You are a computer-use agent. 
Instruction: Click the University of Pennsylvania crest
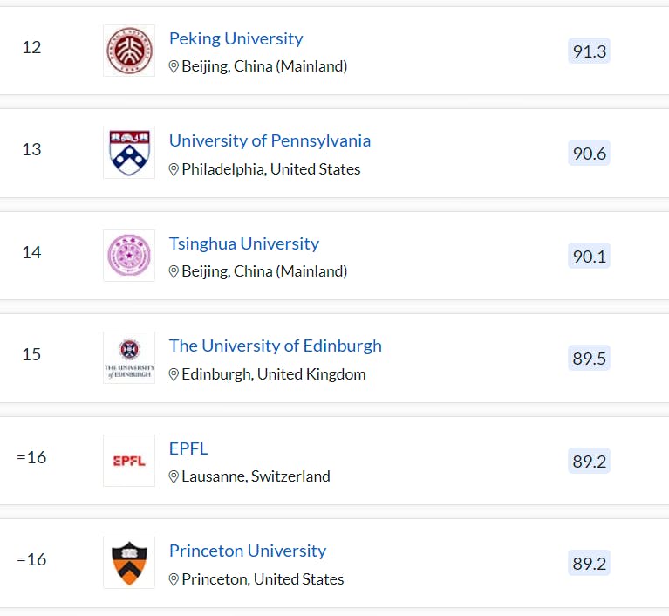click(128, 153)
